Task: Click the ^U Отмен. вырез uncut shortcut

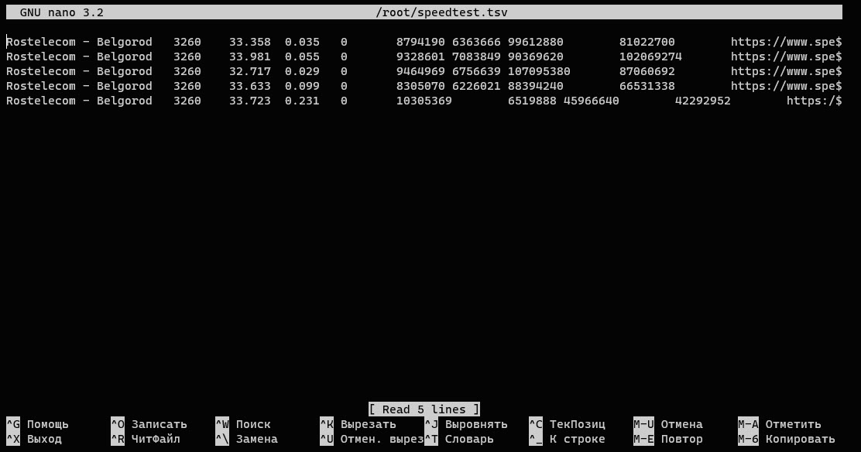Action: pyautogui.click(x=372, y=439)
